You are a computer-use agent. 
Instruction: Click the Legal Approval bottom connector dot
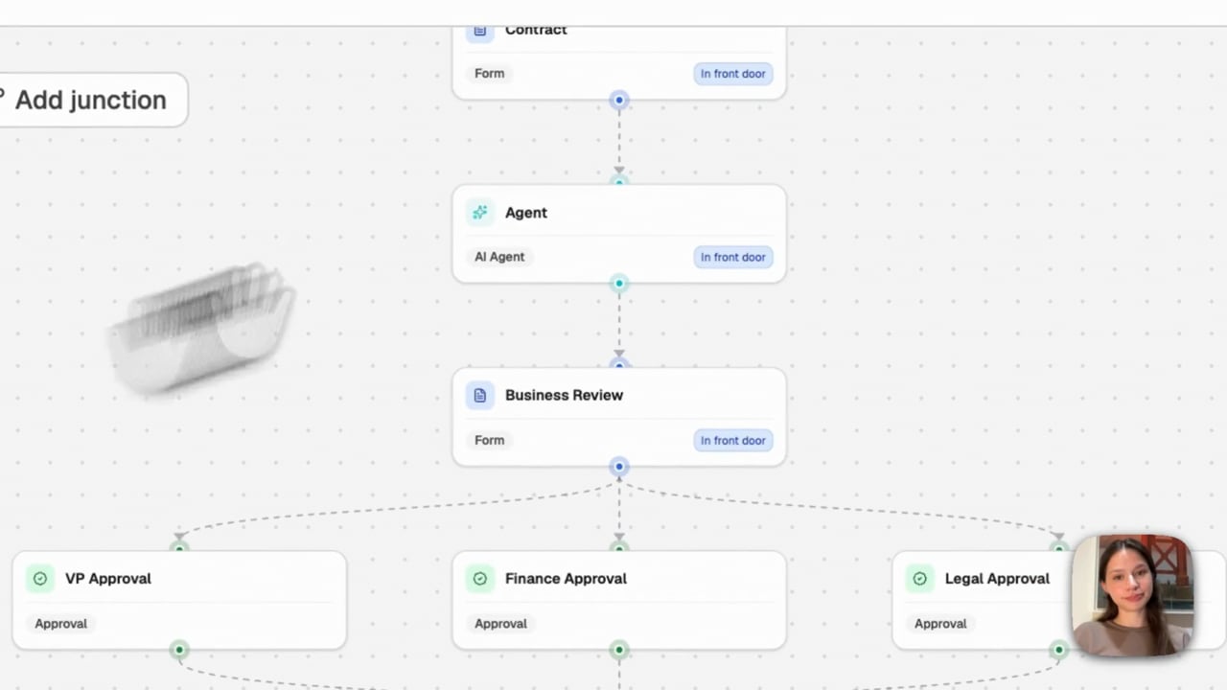(x=1059, y=650)
